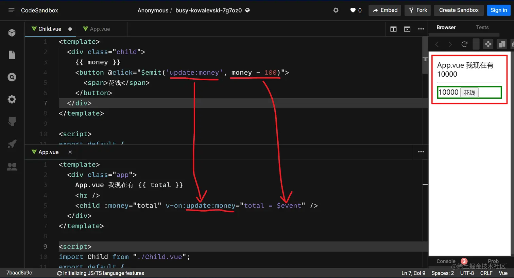The height and width of the screenshot is (278, 514).
Task: Change indentation via Spaces: 2 selector
Action: (x=443, y=273)
